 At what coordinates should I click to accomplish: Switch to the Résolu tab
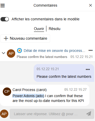(54, 29)
